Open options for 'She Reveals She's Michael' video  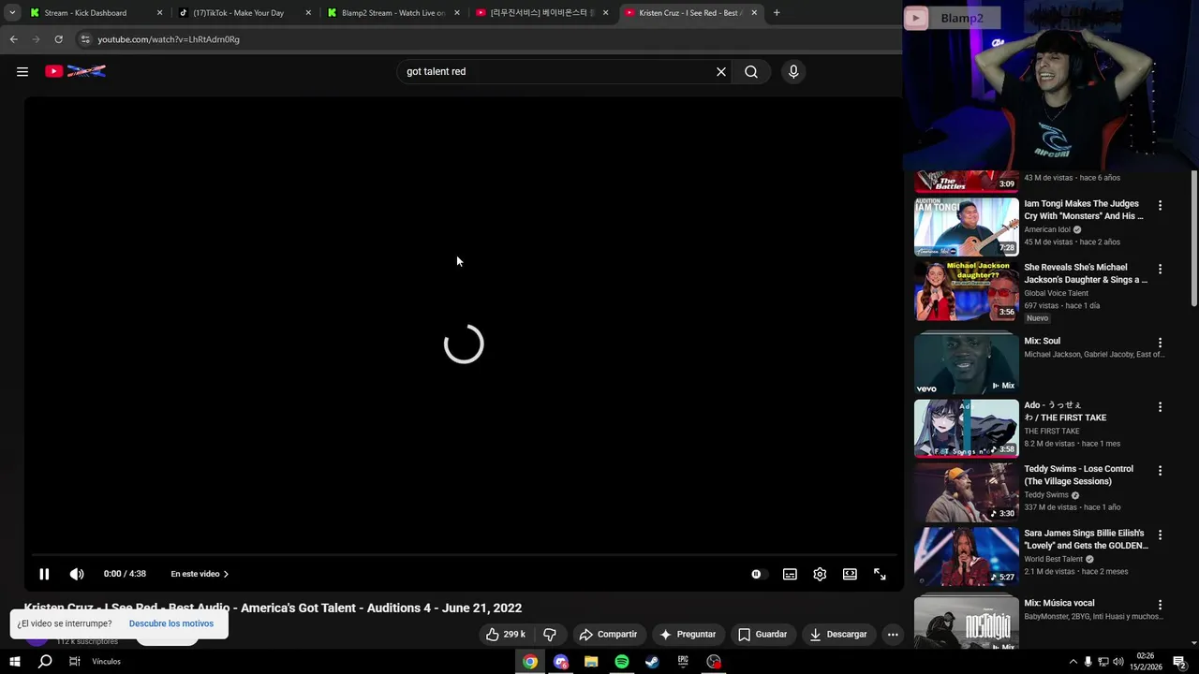click(x=1160, y=269)
